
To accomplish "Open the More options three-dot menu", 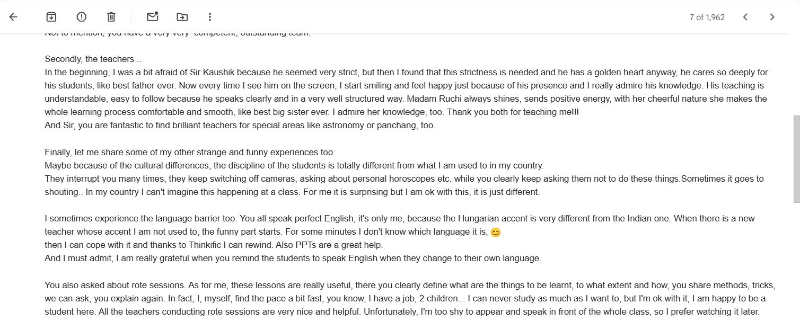I will [x=210, y=17].
